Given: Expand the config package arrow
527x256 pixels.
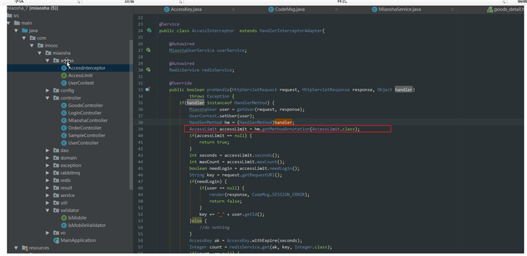Looking at the screenshot, I should pos(48,91).
